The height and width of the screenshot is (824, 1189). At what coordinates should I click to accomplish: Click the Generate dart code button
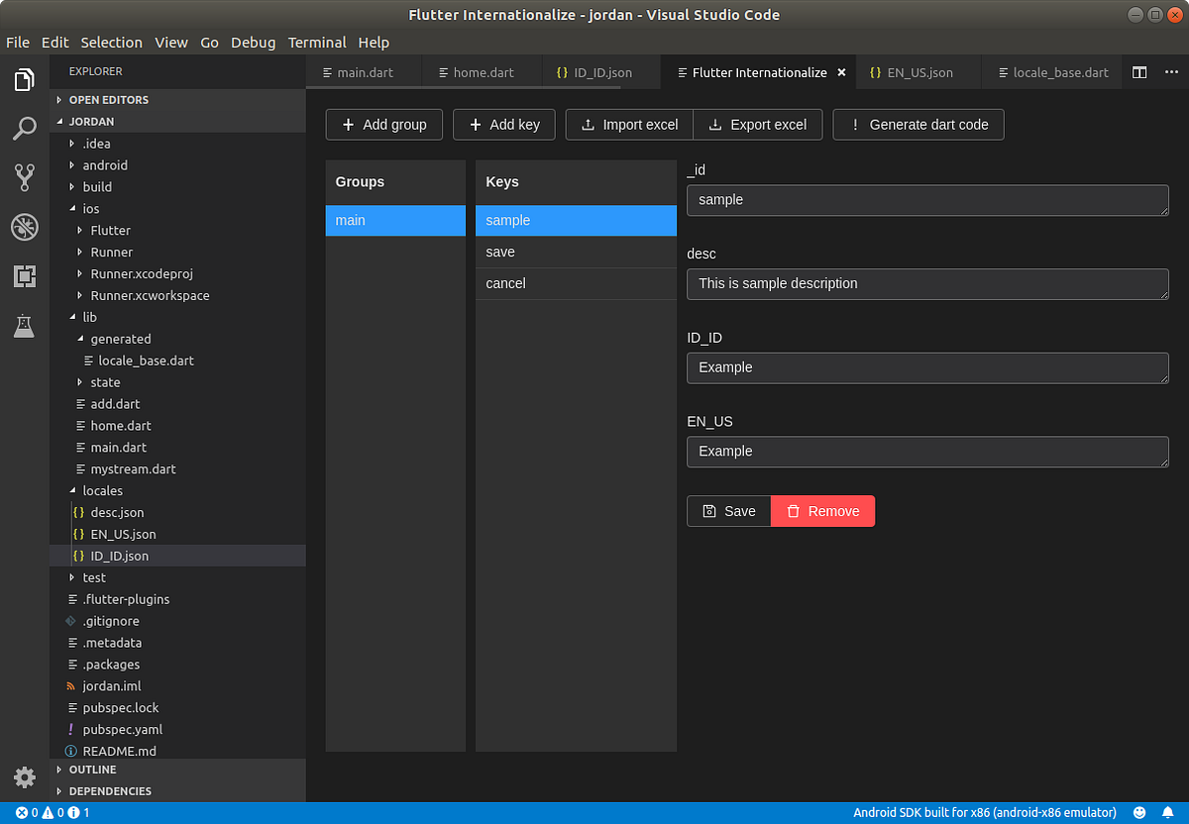[918, 124]
